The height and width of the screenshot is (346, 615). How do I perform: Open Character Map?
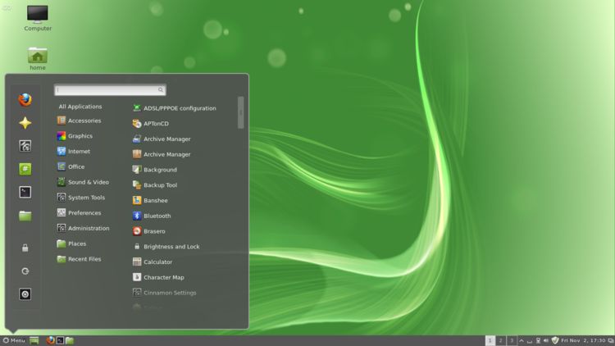[x=158, y=277]
